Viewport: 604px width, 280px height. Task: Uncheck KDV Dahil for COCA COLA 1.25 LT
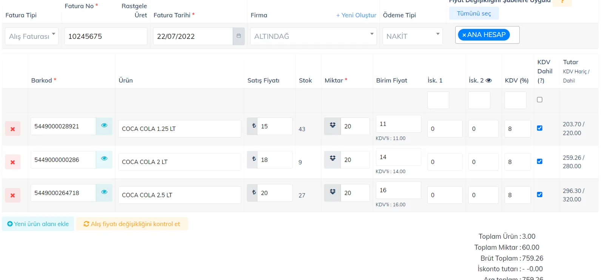pos(539,128)
